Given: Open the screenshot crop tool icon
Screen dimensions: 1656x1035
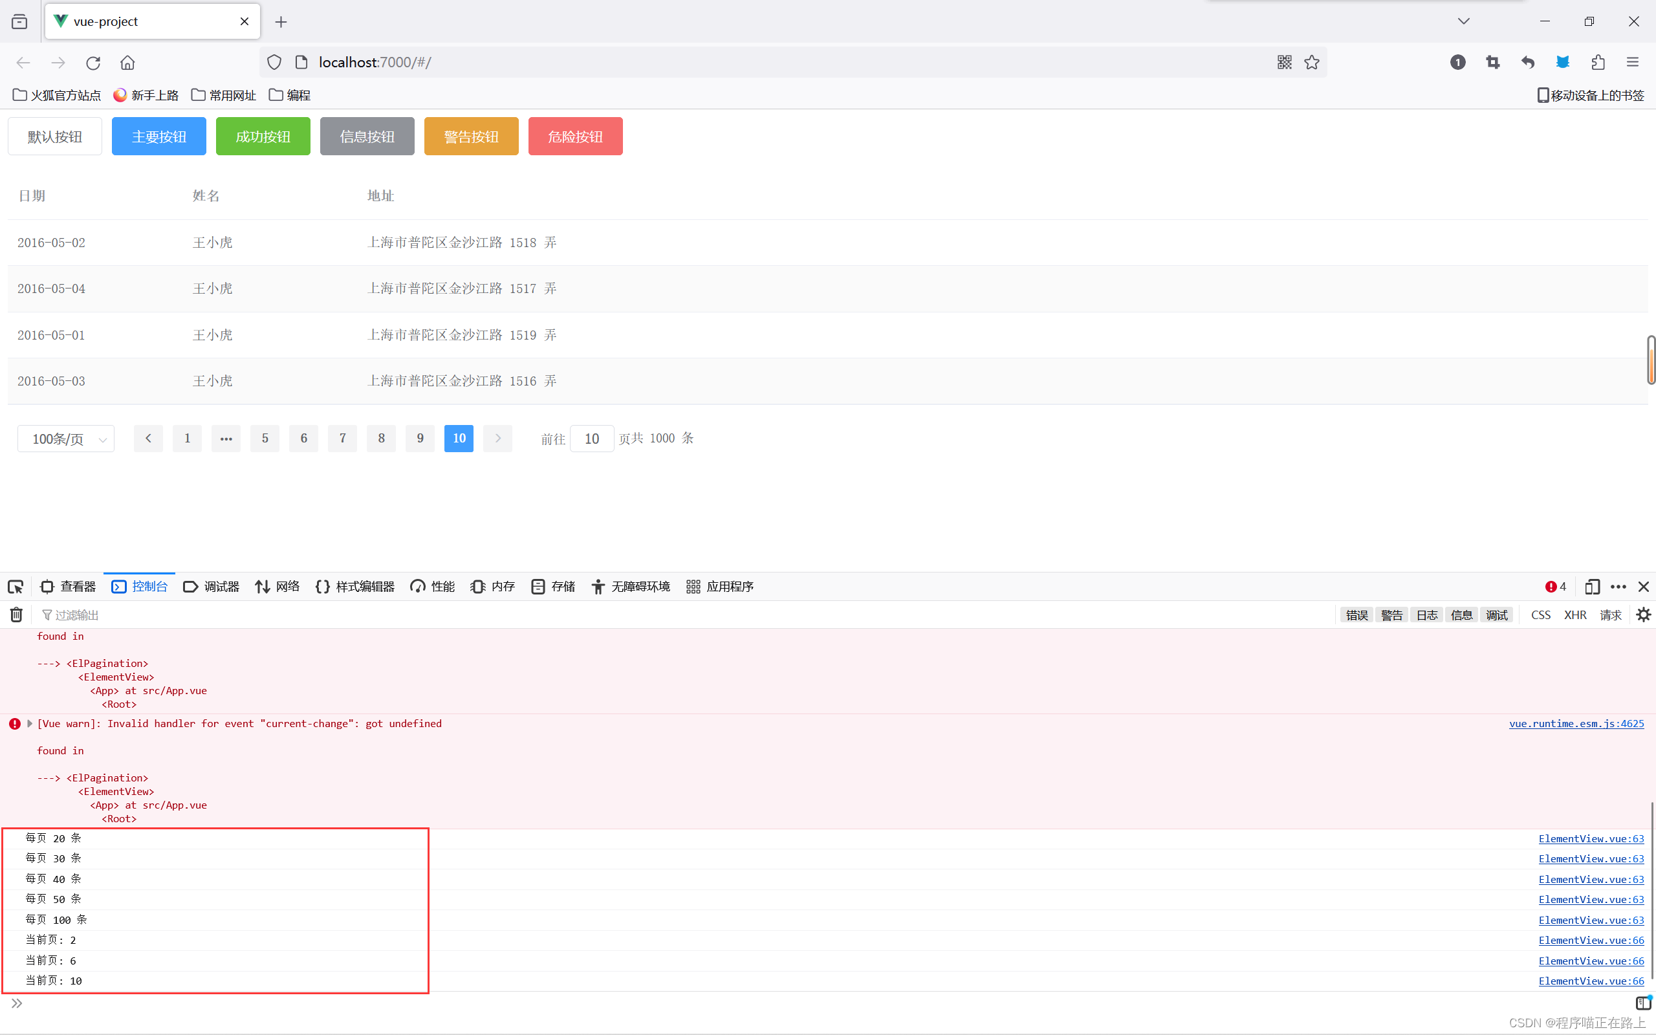Looking at the screenshot, I should [1492, 62].
